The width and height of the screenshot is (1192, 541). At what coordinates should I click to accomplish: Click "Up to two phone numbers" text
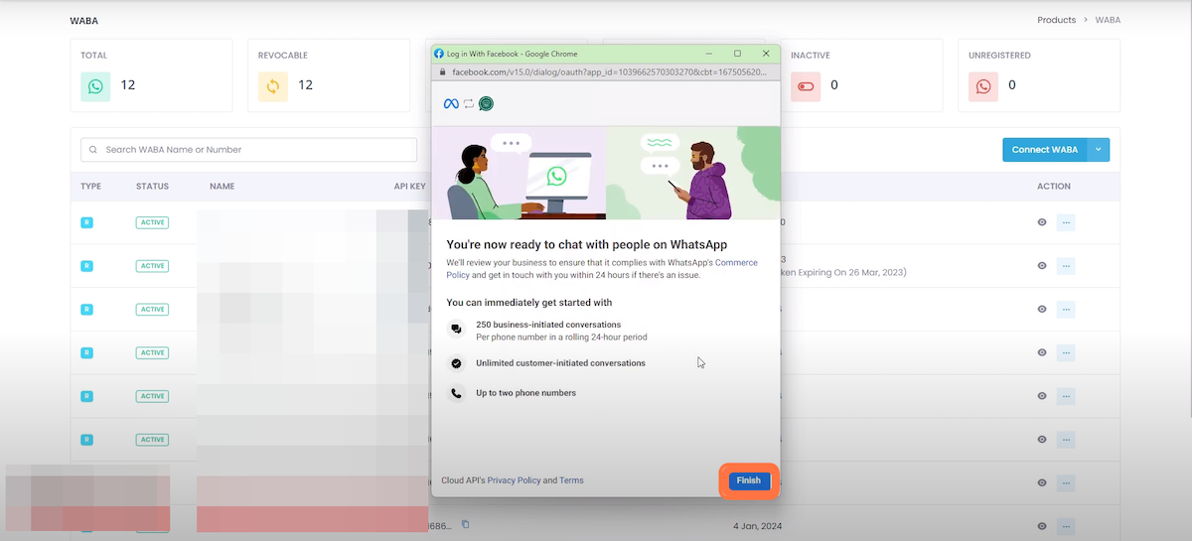[525, 393]
